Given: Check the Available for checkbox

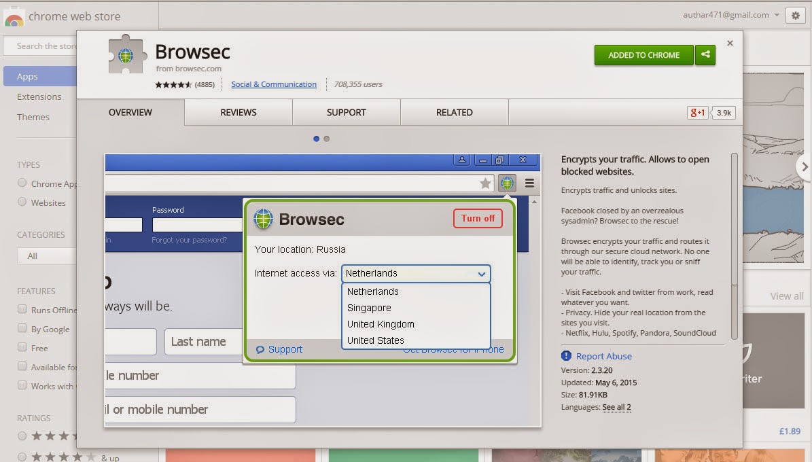Looking at the screenshot, I should (22, 367).
